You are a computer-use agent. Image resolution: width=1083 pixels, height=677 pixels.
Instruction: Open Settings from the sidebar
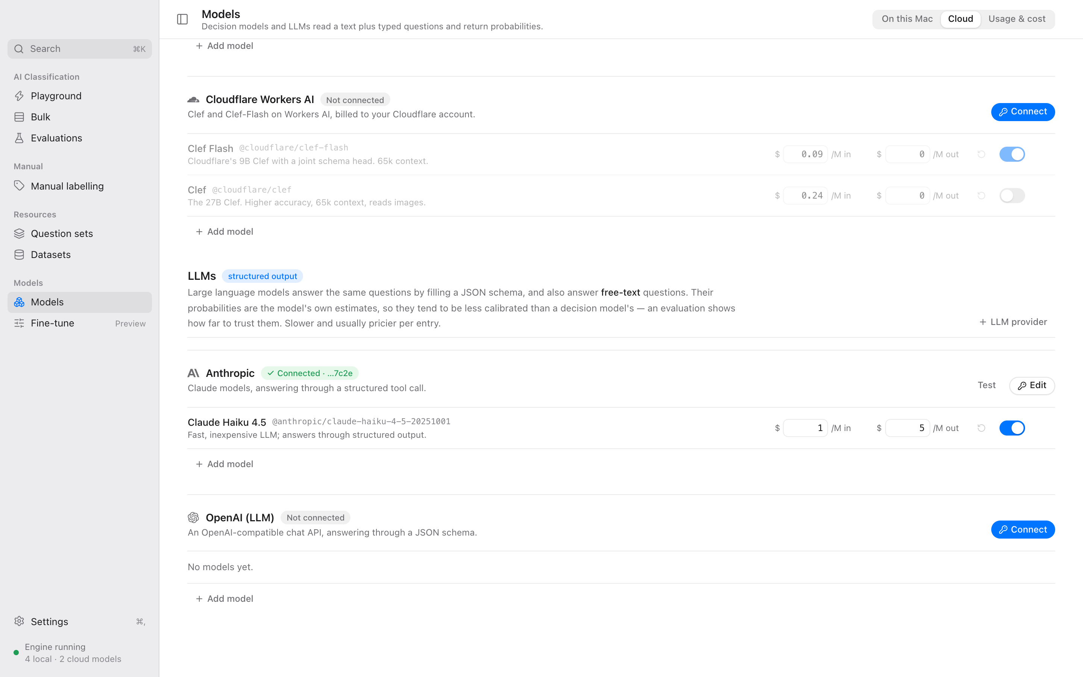tap(80, 621)
